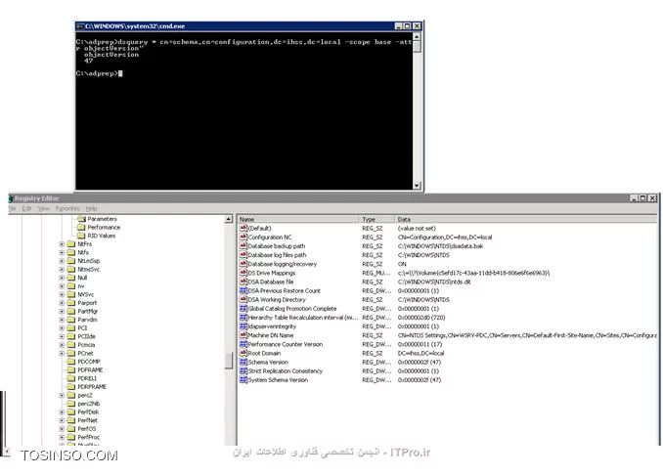Click the perc2hib folder icon
Screen dimensions: 663x476
pyautogui.click(x=71, y=404)
